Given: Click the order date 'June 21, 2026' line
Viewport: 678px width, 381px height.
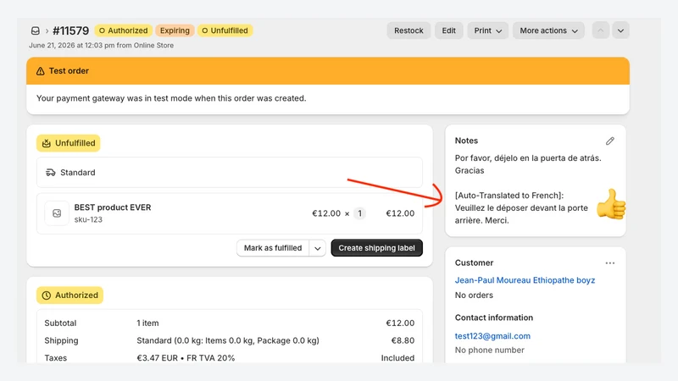Looking at the screenshot, I should coord(101,46).
